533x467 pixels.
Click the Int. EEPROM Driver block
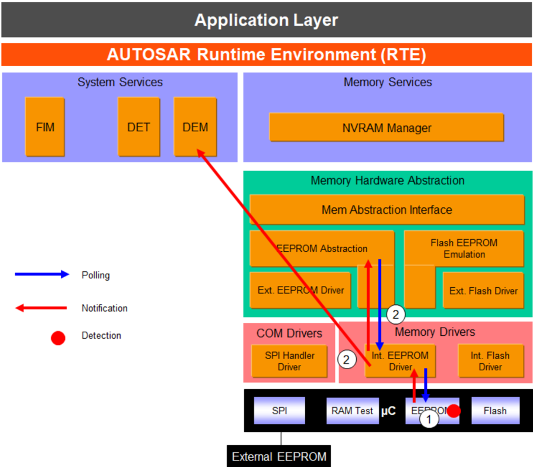click(400, 361)
